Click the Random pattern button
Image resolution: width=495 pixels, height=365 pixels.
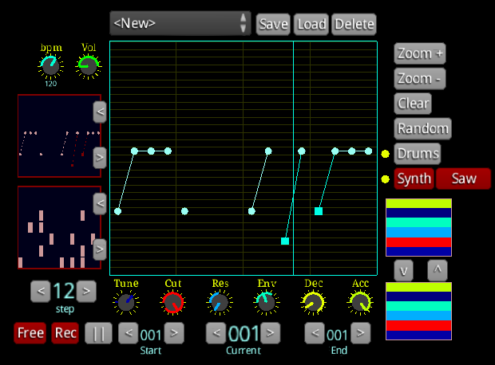tap(422, 128)
